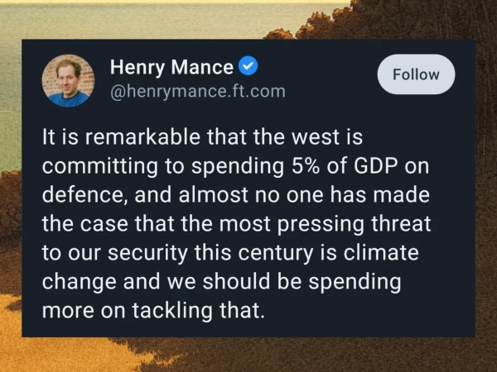The width and height of the screenshot is (497, 372).
Task: Click Henry Mance's profile avatar
Action: pyautogui.click(x=69, y=80)
